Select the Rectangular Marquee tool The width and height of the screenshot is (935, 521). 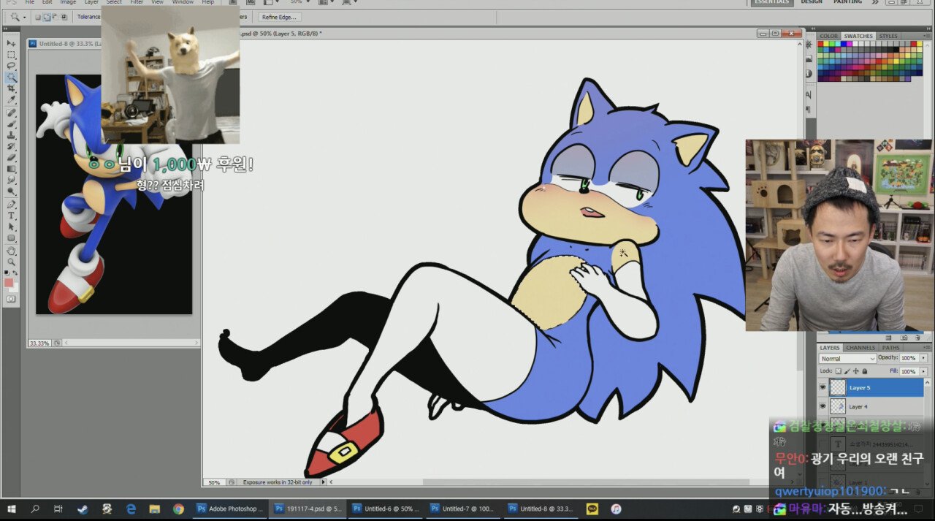[x=12, y=55]
